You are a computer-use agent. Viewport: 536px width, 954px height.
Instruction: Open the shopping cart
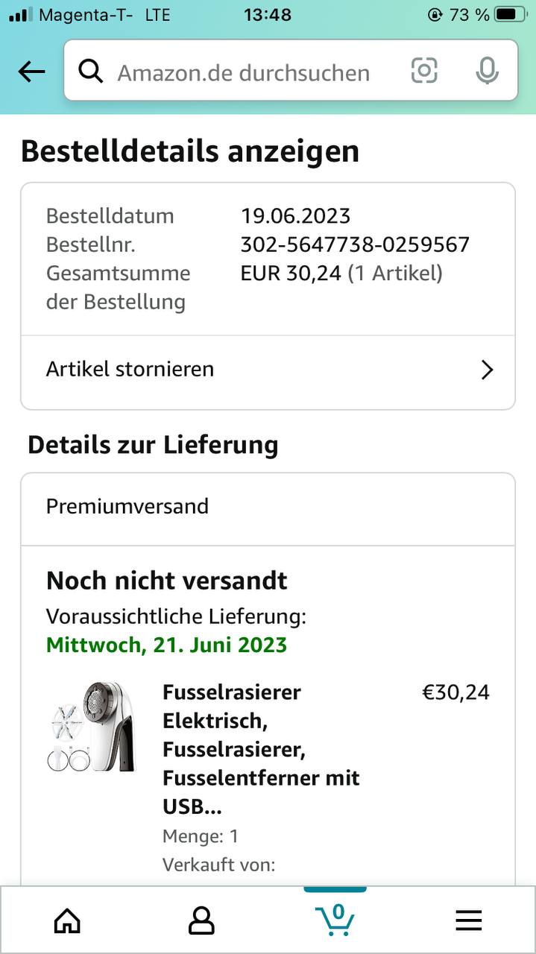click(x=335, y=920)
